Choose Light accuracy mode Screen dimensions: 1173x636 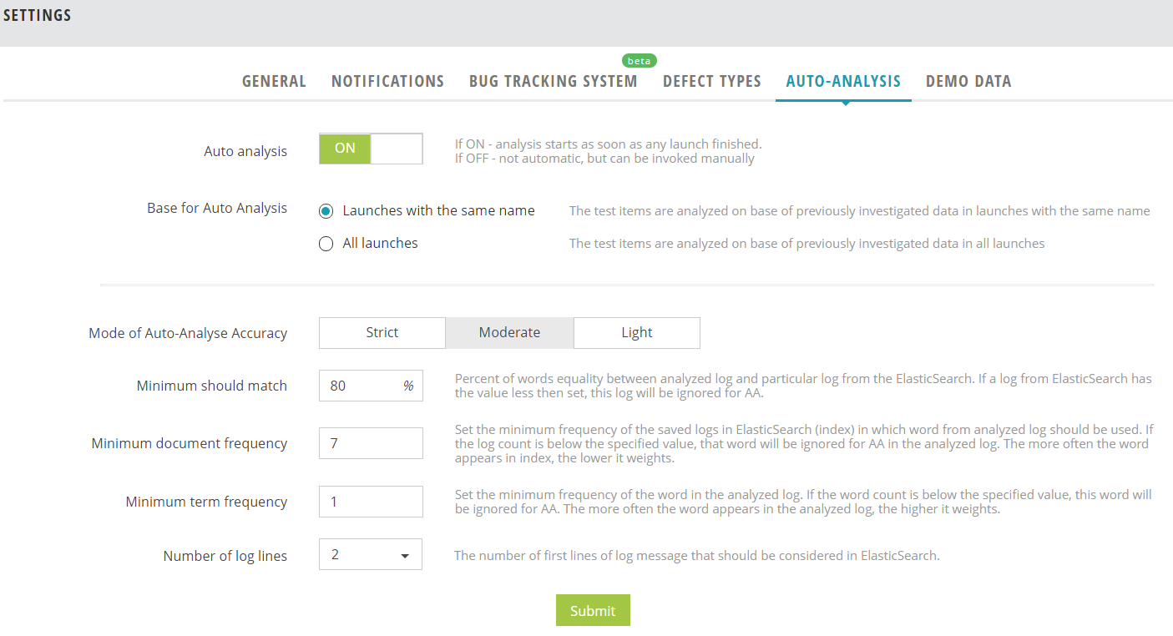[637, 332]
